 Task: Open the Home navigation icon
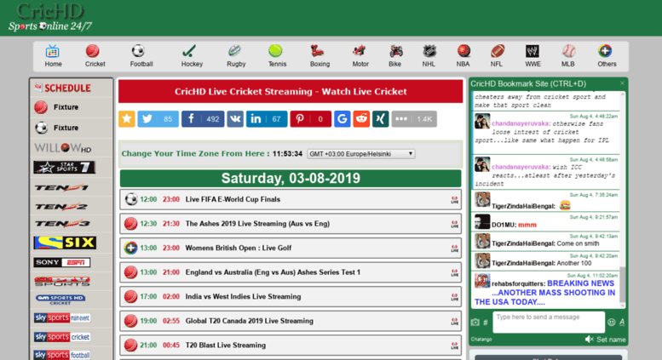(x=53, y=56)
